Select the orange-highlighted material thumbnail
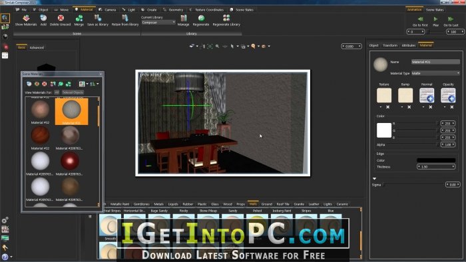Image resolution: width=466 pixels, height=262 pixels. 71,112
